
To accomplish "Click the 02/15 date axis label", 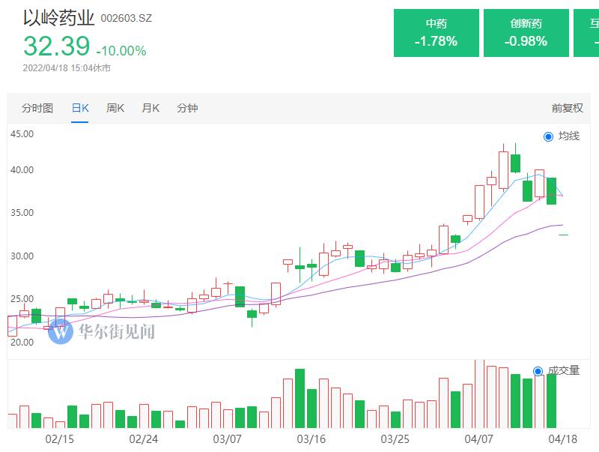I will [x=59, y=439].
